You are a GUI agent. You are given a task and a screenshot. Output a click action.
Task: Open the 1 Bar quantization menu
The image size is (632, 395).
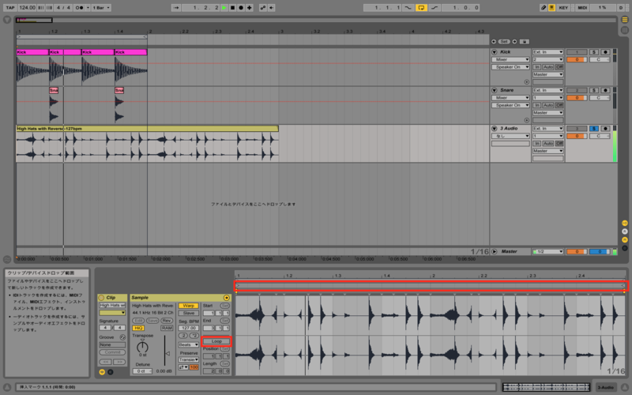click(101, 8)
